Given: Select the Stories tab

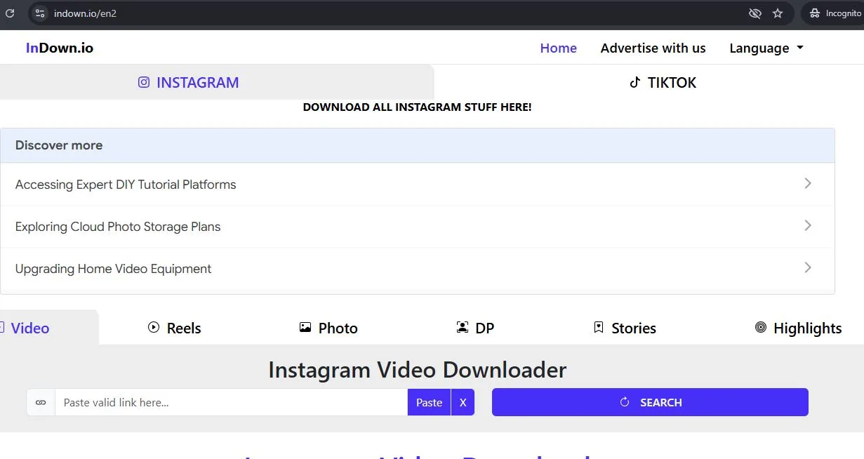Looking at the screenshot, I should [625, 328].
